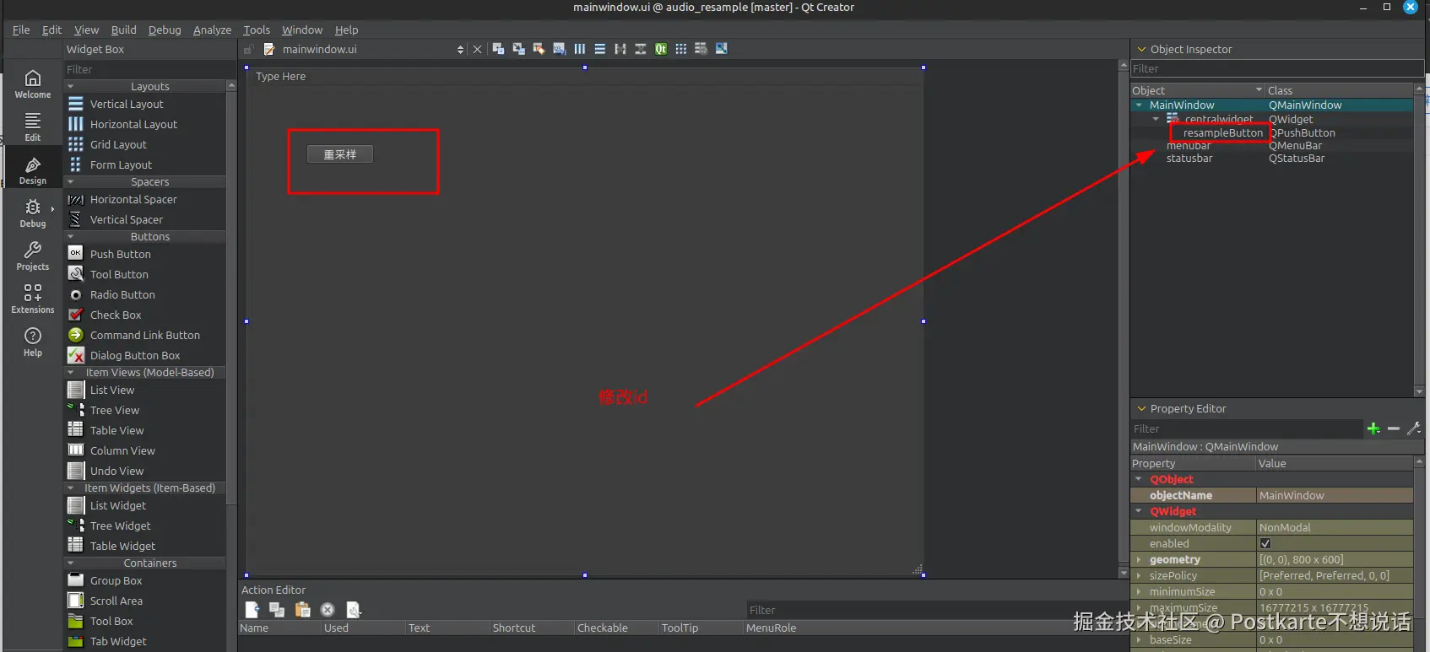Image resolution: width=1430 pixels, height=652 pixels.
Task: Click the objectName value MainWindow
Action: (x=1335, y=495)
